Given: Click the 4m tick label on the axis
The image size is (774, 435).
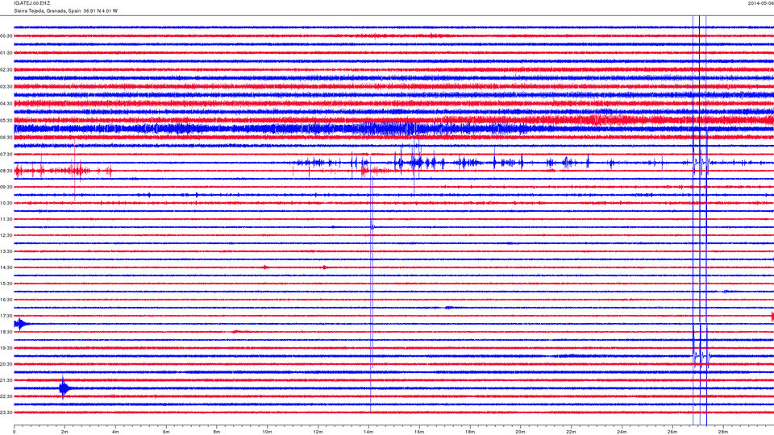Looking at the screenshot, I should tap(115, 432).
